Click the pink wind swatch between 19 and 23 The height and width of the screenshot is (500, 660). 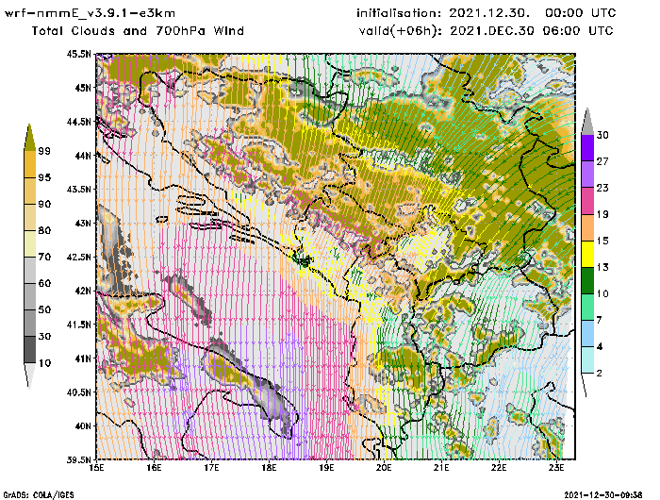pyautogui.click(x=587, y=201)
